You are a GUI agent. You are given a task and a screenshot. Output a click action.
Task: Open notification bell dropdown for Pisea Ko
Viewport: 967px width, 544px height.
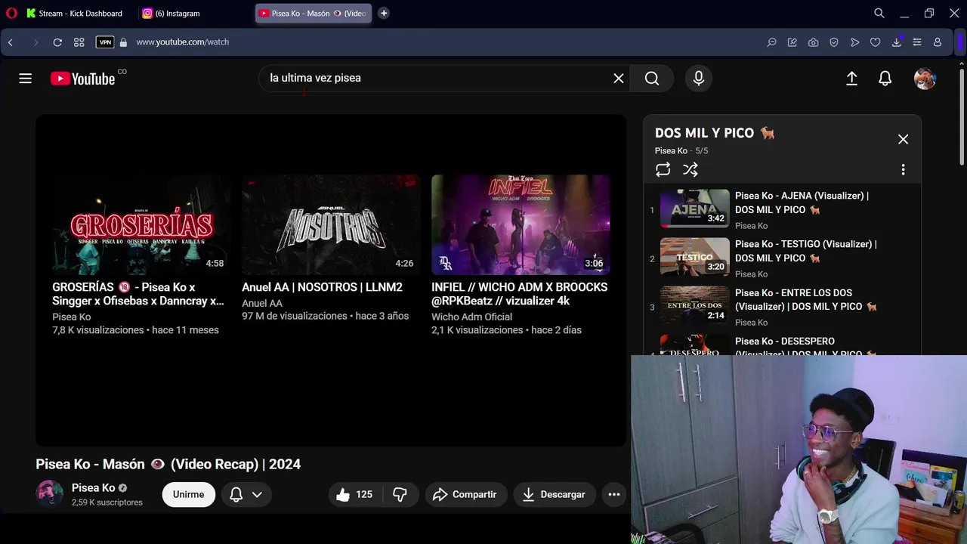246,494
